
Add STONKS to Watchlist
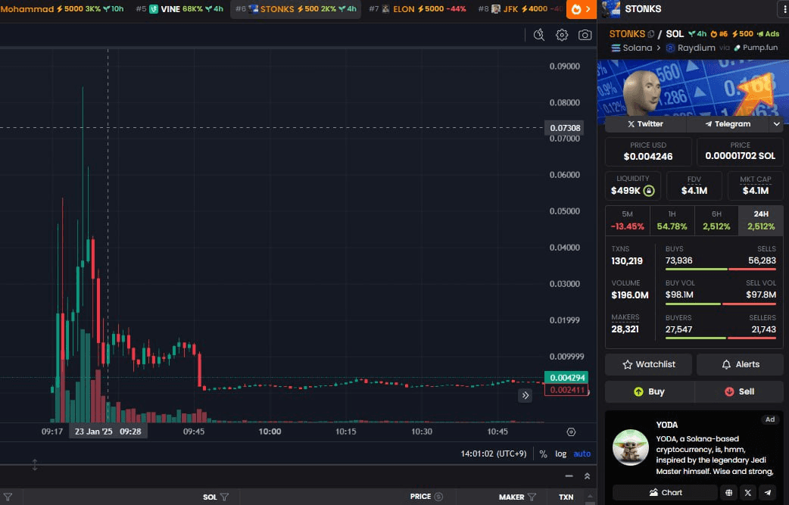(x=649, y=364)
